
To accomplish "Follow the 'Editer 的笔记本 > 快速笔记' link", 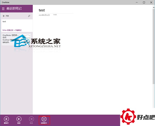I will (12, 30).
